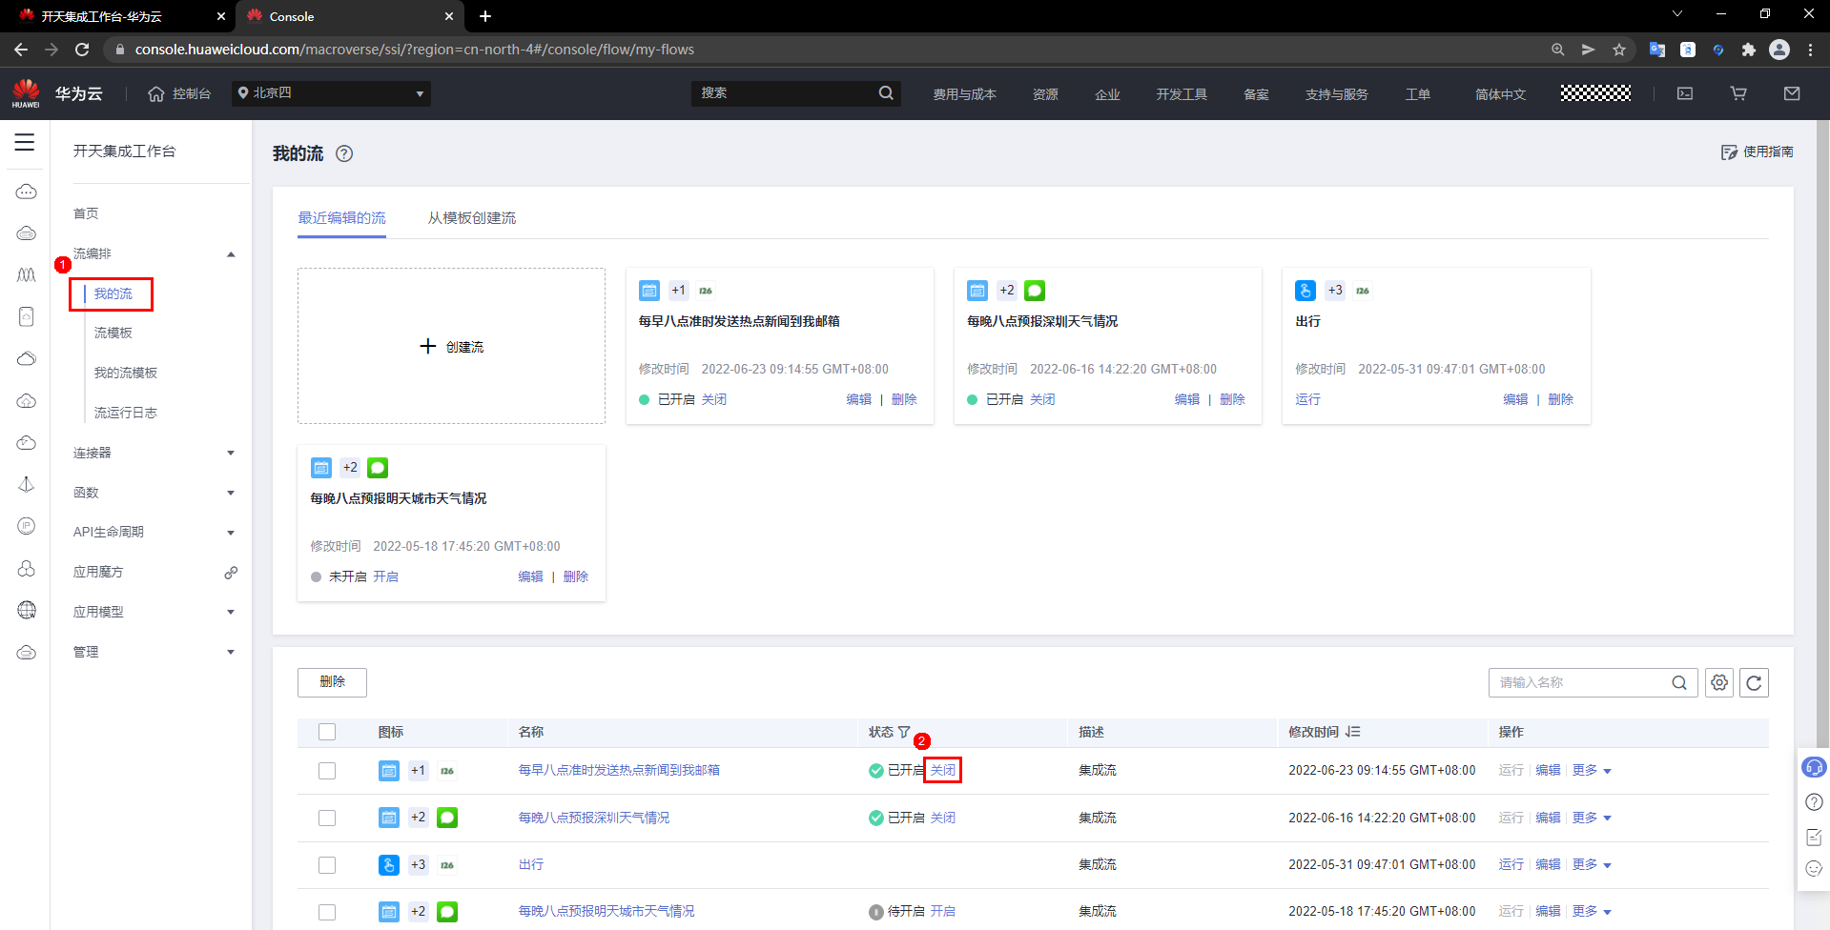This screenshot has width=1830, height=930.
Task: Click the 应用魔方 external link icon
Action: point(231,573)
